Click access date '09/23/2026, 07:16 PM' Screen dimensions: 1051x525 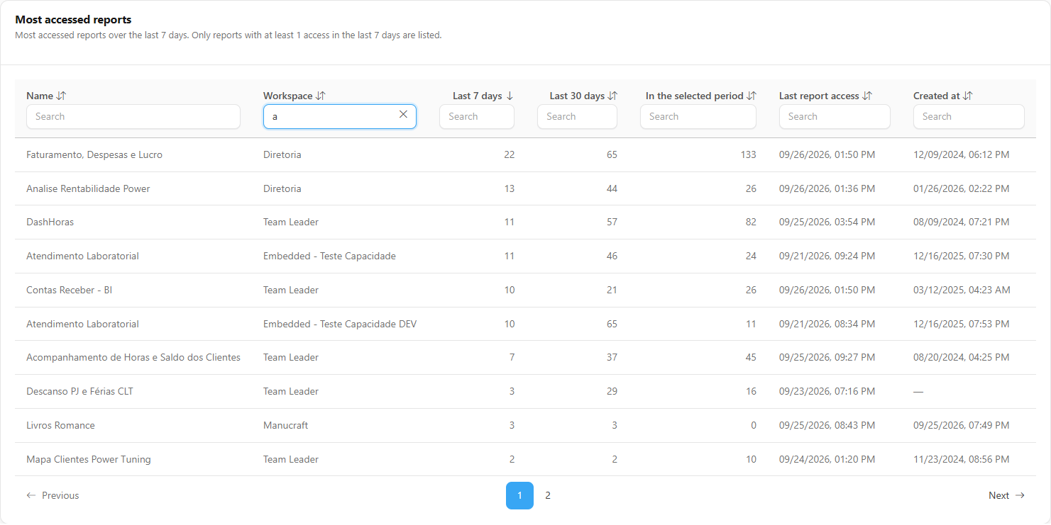827,391
